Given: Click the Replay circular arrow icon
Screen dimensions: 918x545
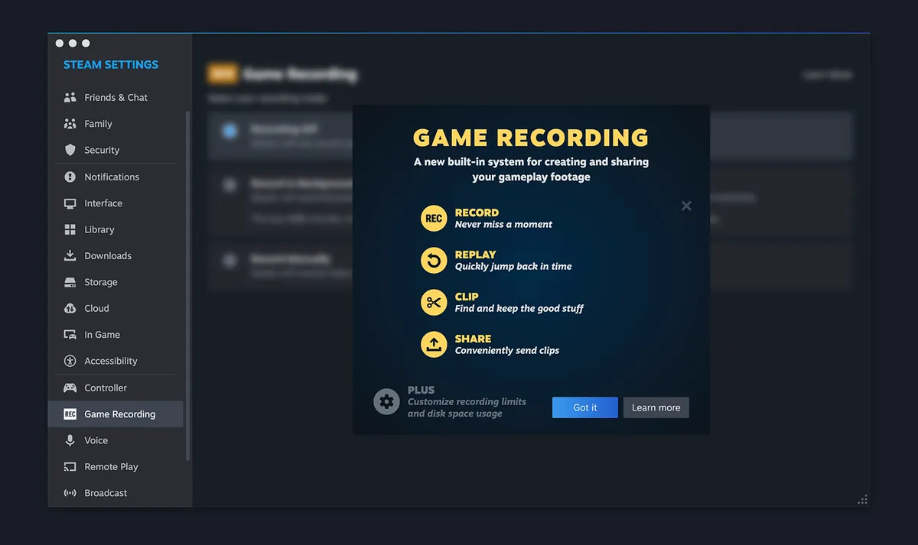Looking at the screenshot, I should pyautogui.click(x=434, y=261).
